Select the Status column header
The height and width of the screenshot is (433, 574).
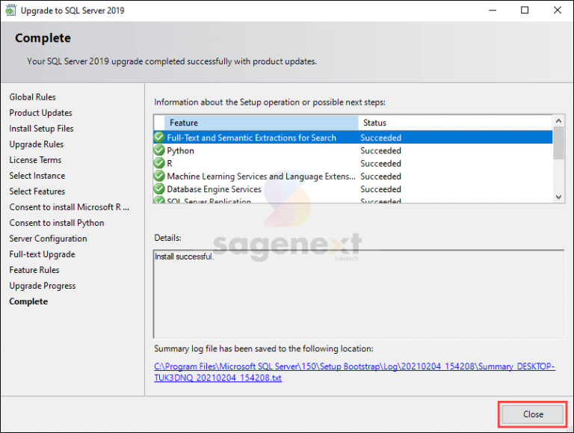tap(455, 123)
